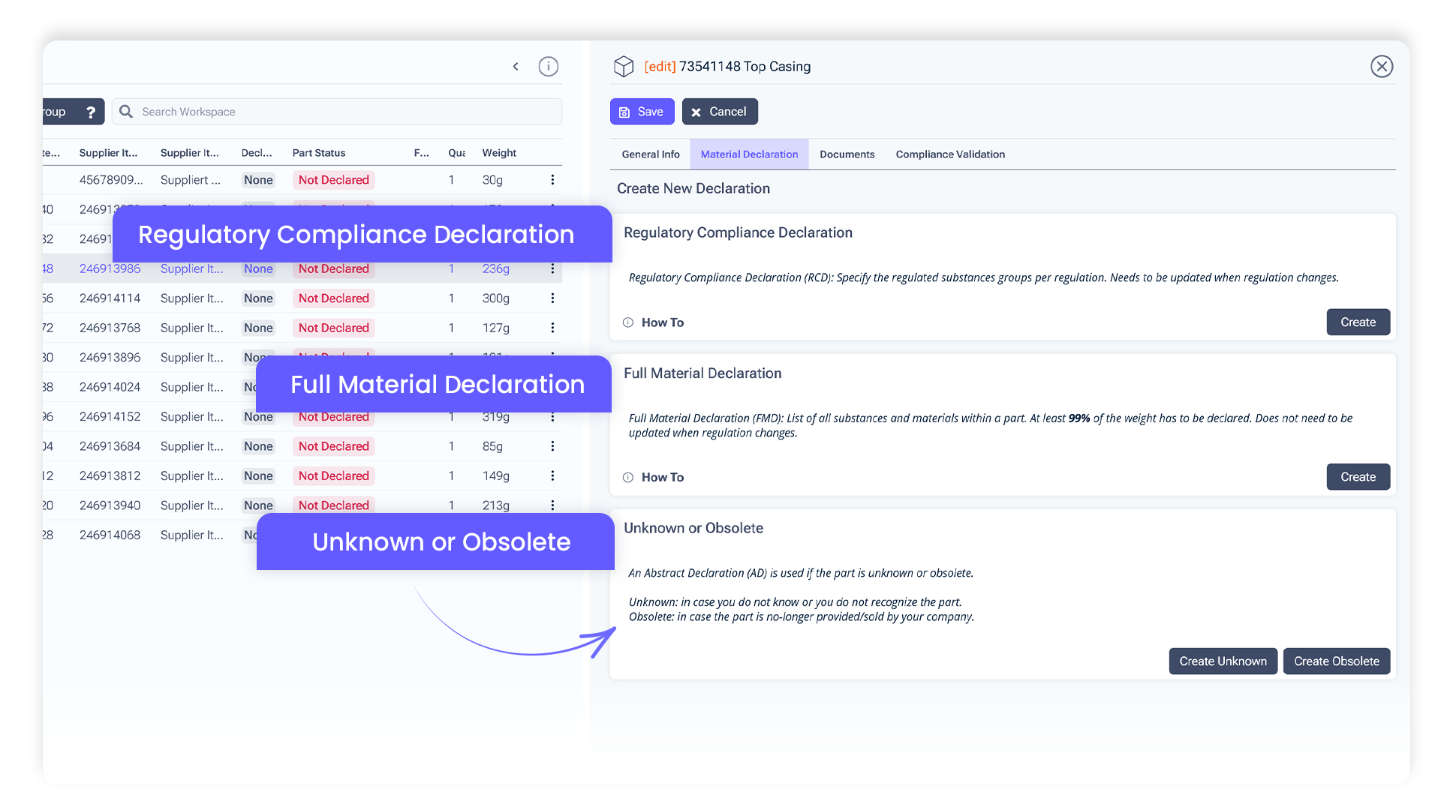Open three-dot menu for 246914114 row

(x=552, y=298)
